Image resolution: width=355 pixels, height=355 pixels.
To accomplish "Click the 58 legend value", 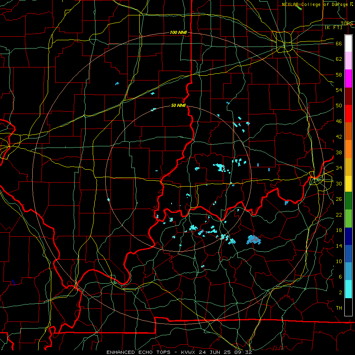I will [x=339, y=75].
